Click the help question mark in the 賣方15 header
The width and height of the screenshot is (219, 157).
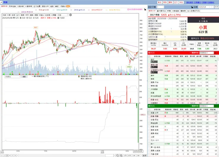point(190,106)
